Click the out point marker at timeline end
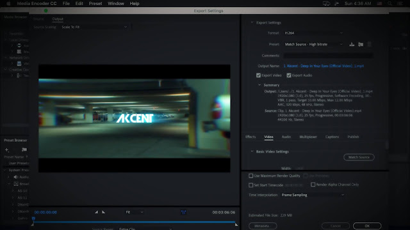The width and height of the screenshot is (410, 230). click(236, 224)
